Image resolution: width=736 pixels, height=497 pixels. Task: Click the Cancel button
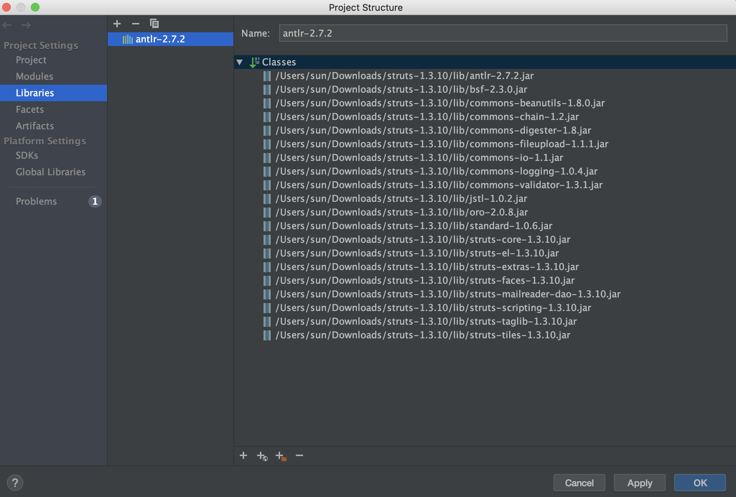point(579,483)
